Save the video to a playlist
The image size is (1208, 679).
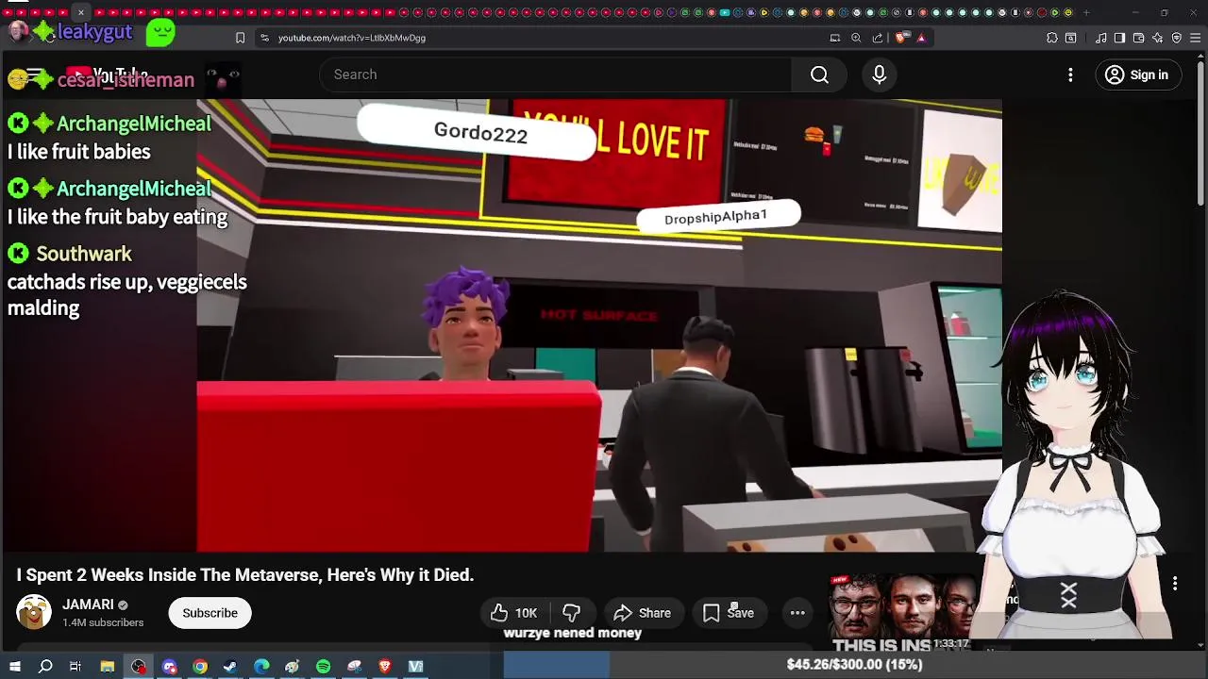(729, 613)
